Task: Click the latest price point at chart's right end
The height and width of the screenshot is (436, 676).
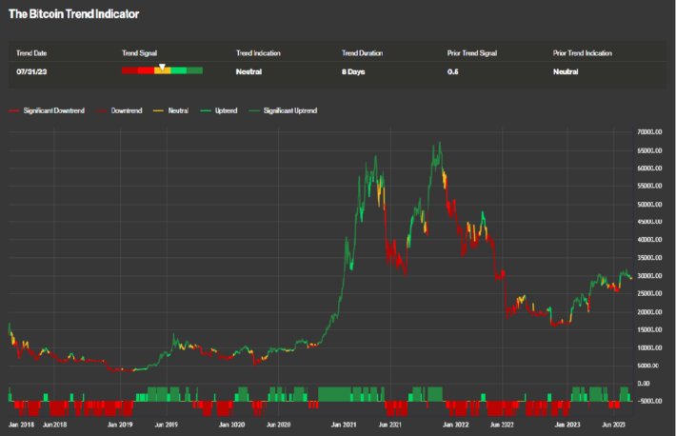Action: (631, 278)
